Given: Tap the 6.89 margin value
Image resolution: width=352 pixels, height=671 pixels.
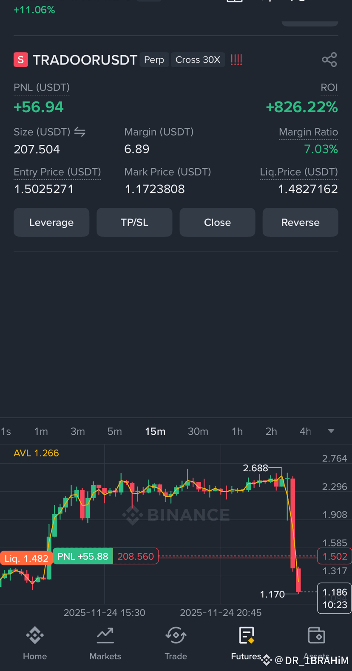Looking at the screenshot, I should coord(137,149).
